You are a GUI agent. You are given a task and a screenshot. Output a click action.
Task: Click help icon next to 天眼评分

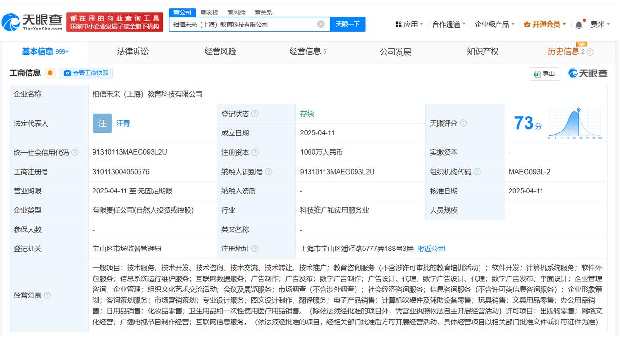[463, 123]
